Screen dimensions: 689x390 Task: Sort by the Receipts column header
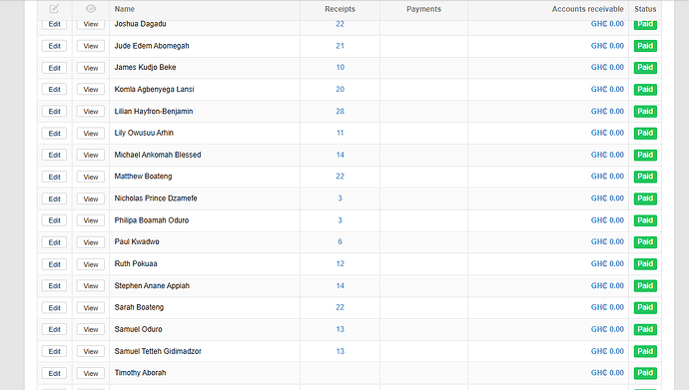click(x=340, y=9)
